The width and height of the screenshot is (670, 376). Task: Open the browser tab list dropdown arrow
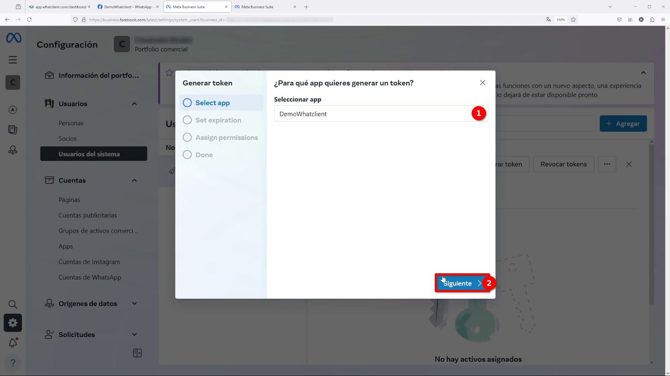[x=610, y=7]
